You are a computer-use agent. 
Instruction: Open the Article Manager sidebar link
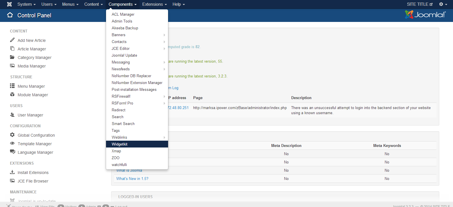click(32, 49)
